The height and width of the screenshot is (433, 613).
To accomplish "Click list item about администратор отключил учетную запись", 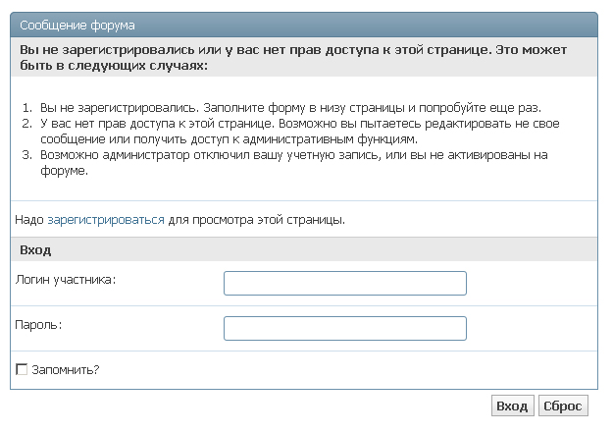I will pos(294,162).
